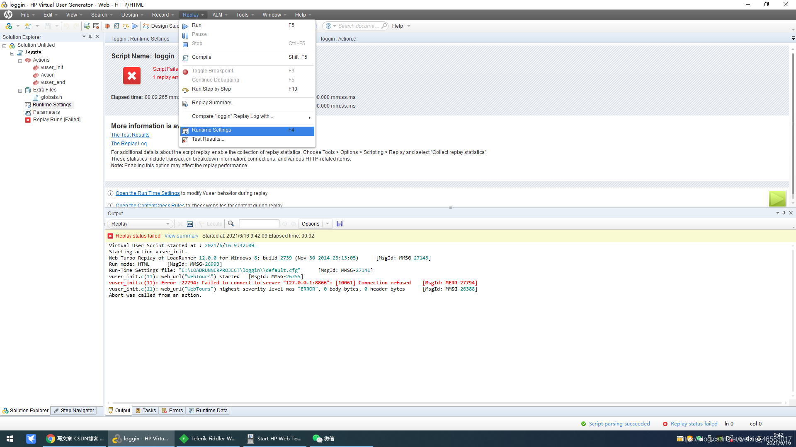Click the green play thumbnail button
Viewport: 796px width, 447px height.
[777, 199]
